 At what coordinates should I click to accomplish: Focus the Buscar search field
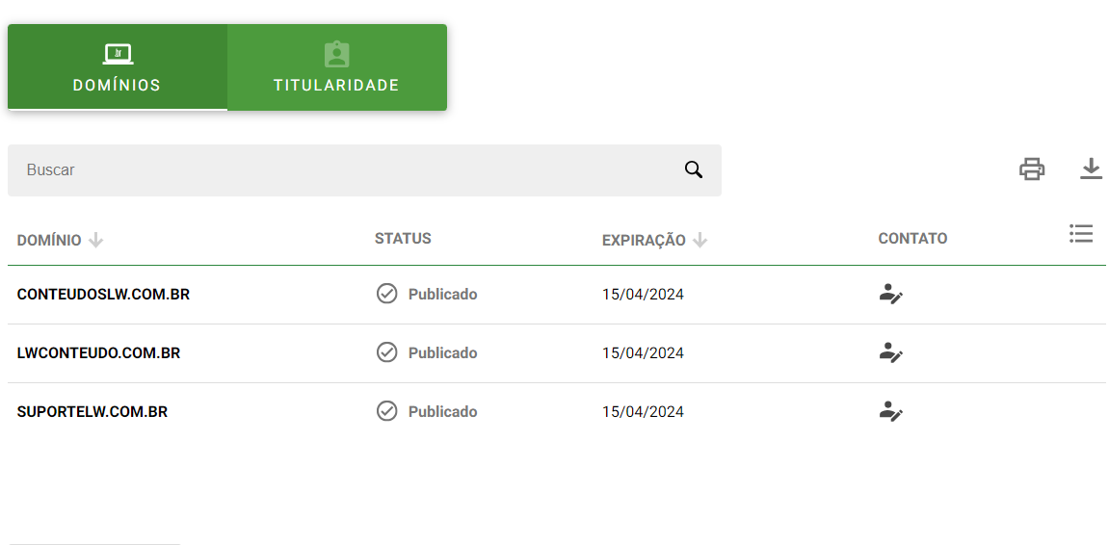(364, 170)
